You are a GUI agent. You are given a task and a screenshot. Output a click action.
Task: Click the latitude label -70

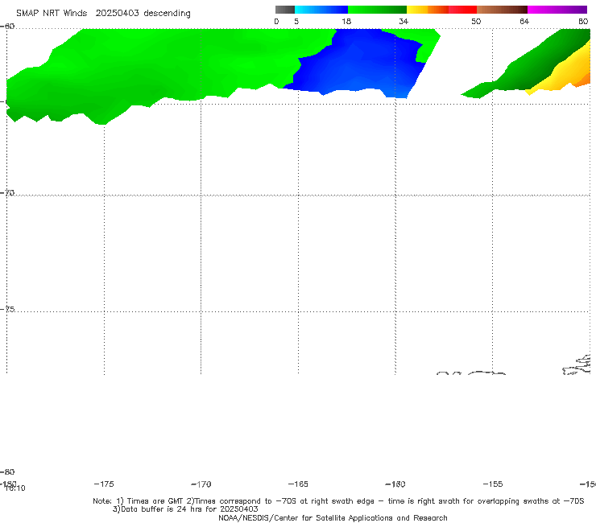(x=7, y=193)
